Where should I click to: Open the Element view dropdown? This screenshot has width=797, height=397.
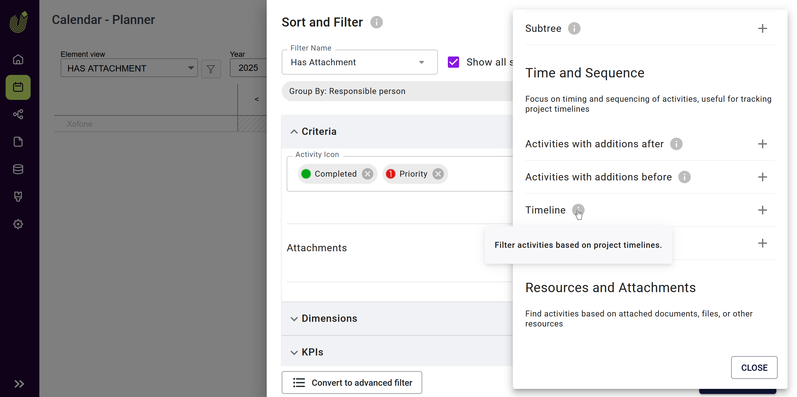[x=129, y=68]
